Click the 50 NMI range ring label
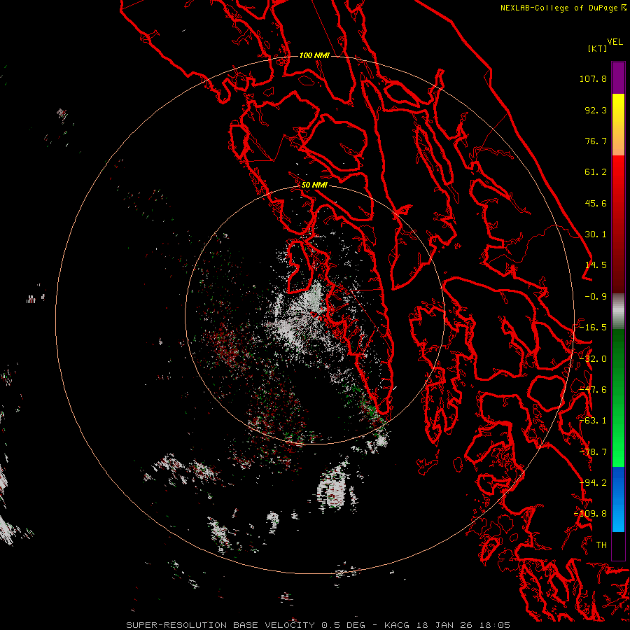630x630 pixels. click(x=314, y=185)
